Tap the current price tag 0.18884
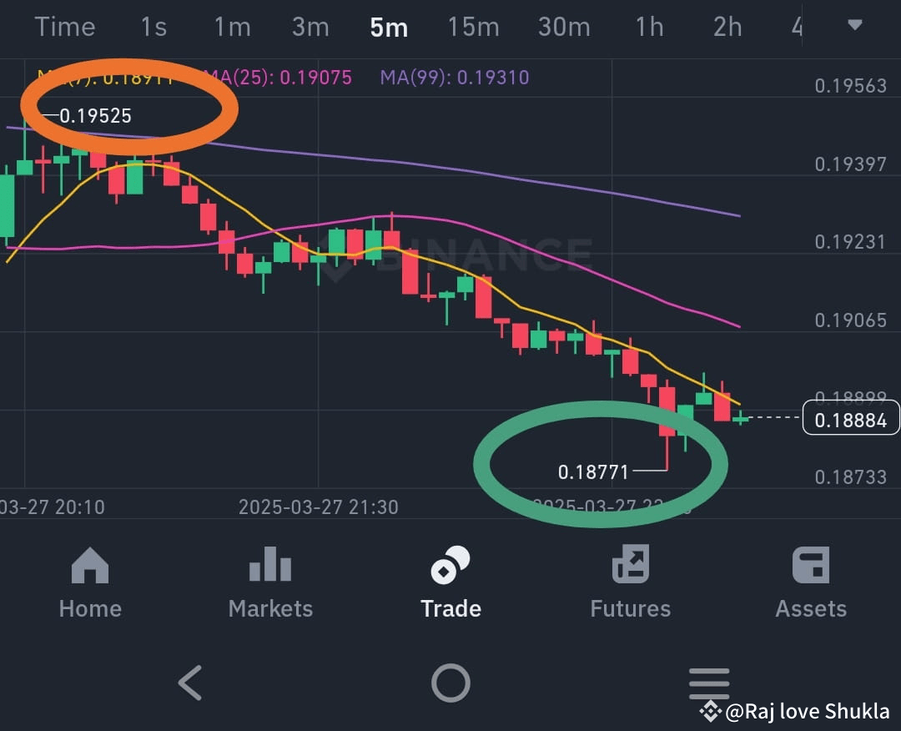The height and width of the screenshot is (731, 901). [x=851, y=420]
